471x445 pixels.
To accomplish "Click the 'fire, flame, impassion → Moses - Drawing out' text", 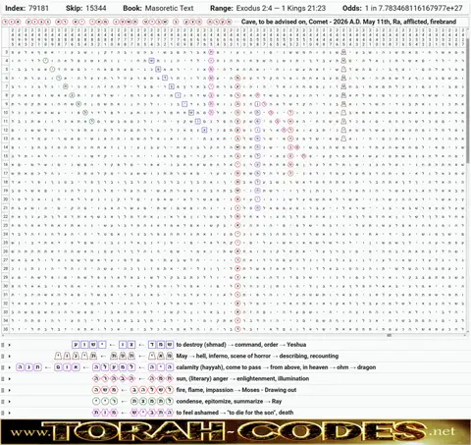I will [x=236, y=390].
